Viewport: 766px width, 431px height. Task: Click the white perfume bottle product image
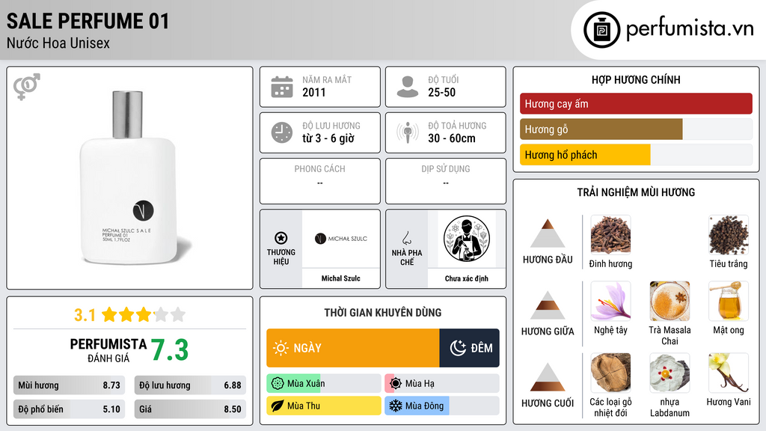click(x=129, y=178)
